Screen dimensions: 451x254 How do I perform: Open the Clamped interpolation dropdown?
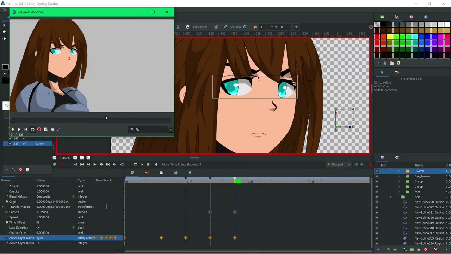339,164
